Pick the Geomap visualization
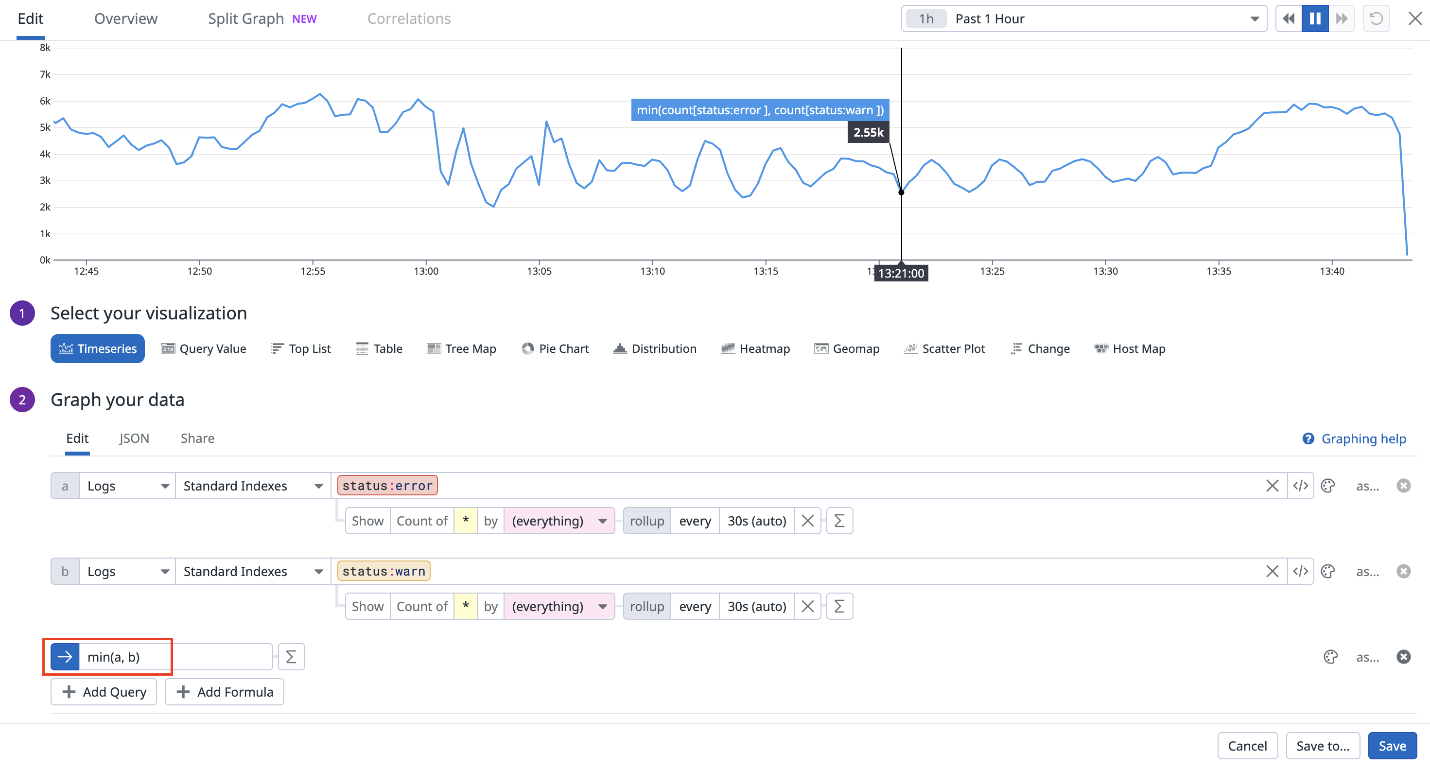Screen dimensions: 1430x771 click(847, 349)
